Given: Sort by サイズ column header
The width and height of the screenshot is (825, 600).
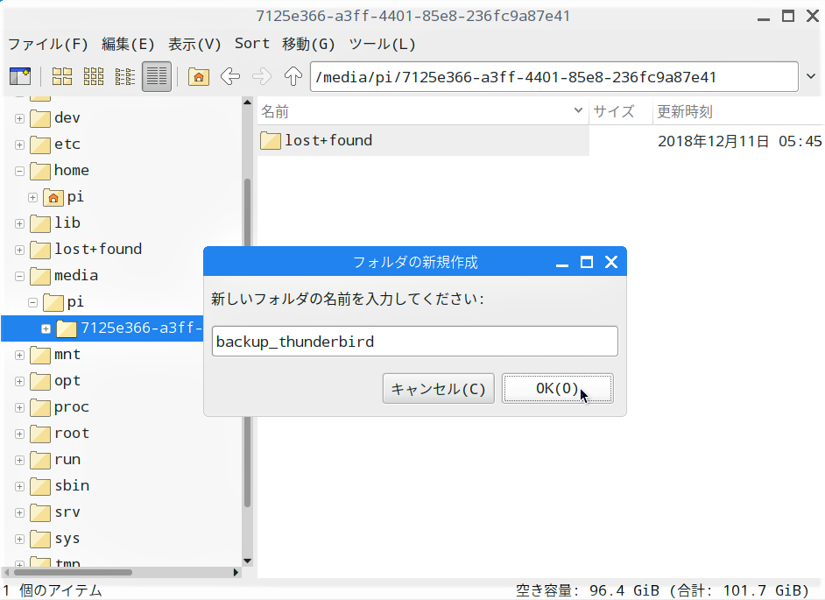Looking at the screenshot, I should point(621,111).
